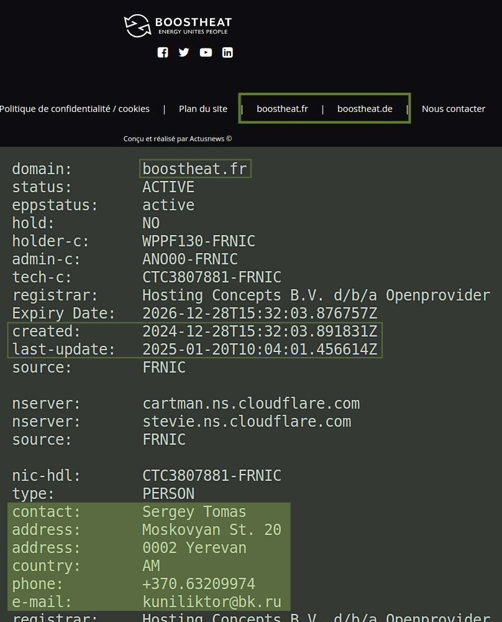
Task: Select the address line Moskovyan St. 20
Action: (212, 530)
